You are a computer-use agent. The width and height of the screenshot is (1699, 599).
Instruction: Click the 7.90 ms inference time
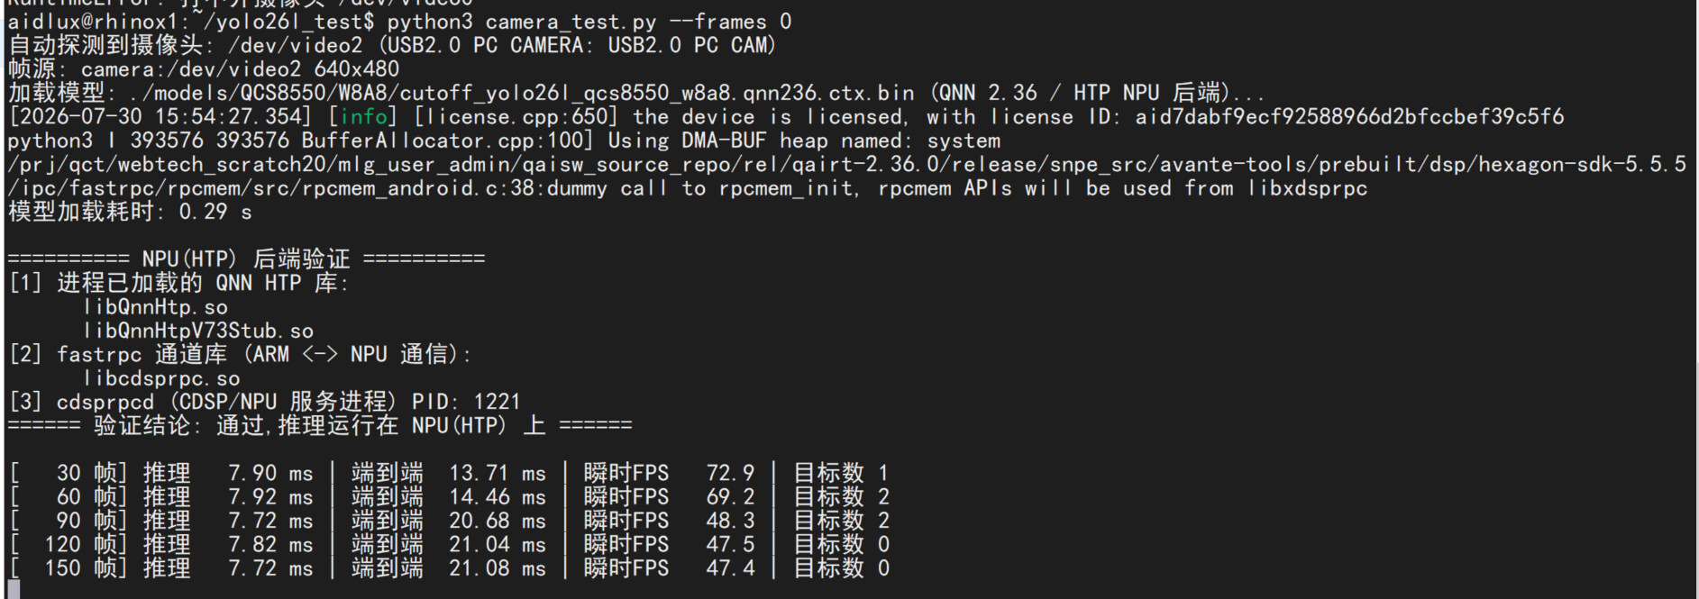point(270,473)
